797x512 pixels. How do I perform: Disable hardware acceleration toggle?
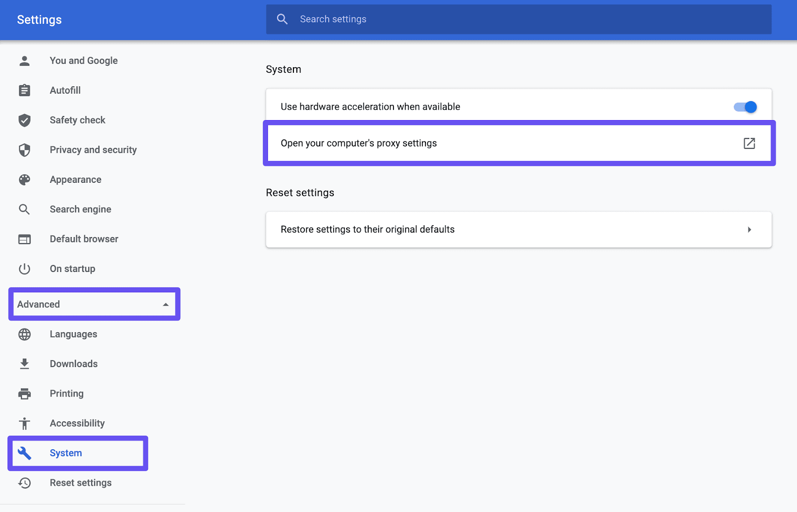[x=745, y=106]
